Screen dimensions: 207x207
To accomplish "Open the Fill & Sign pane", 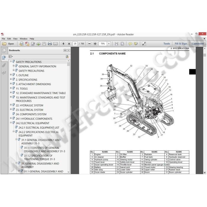I will 181,43.
